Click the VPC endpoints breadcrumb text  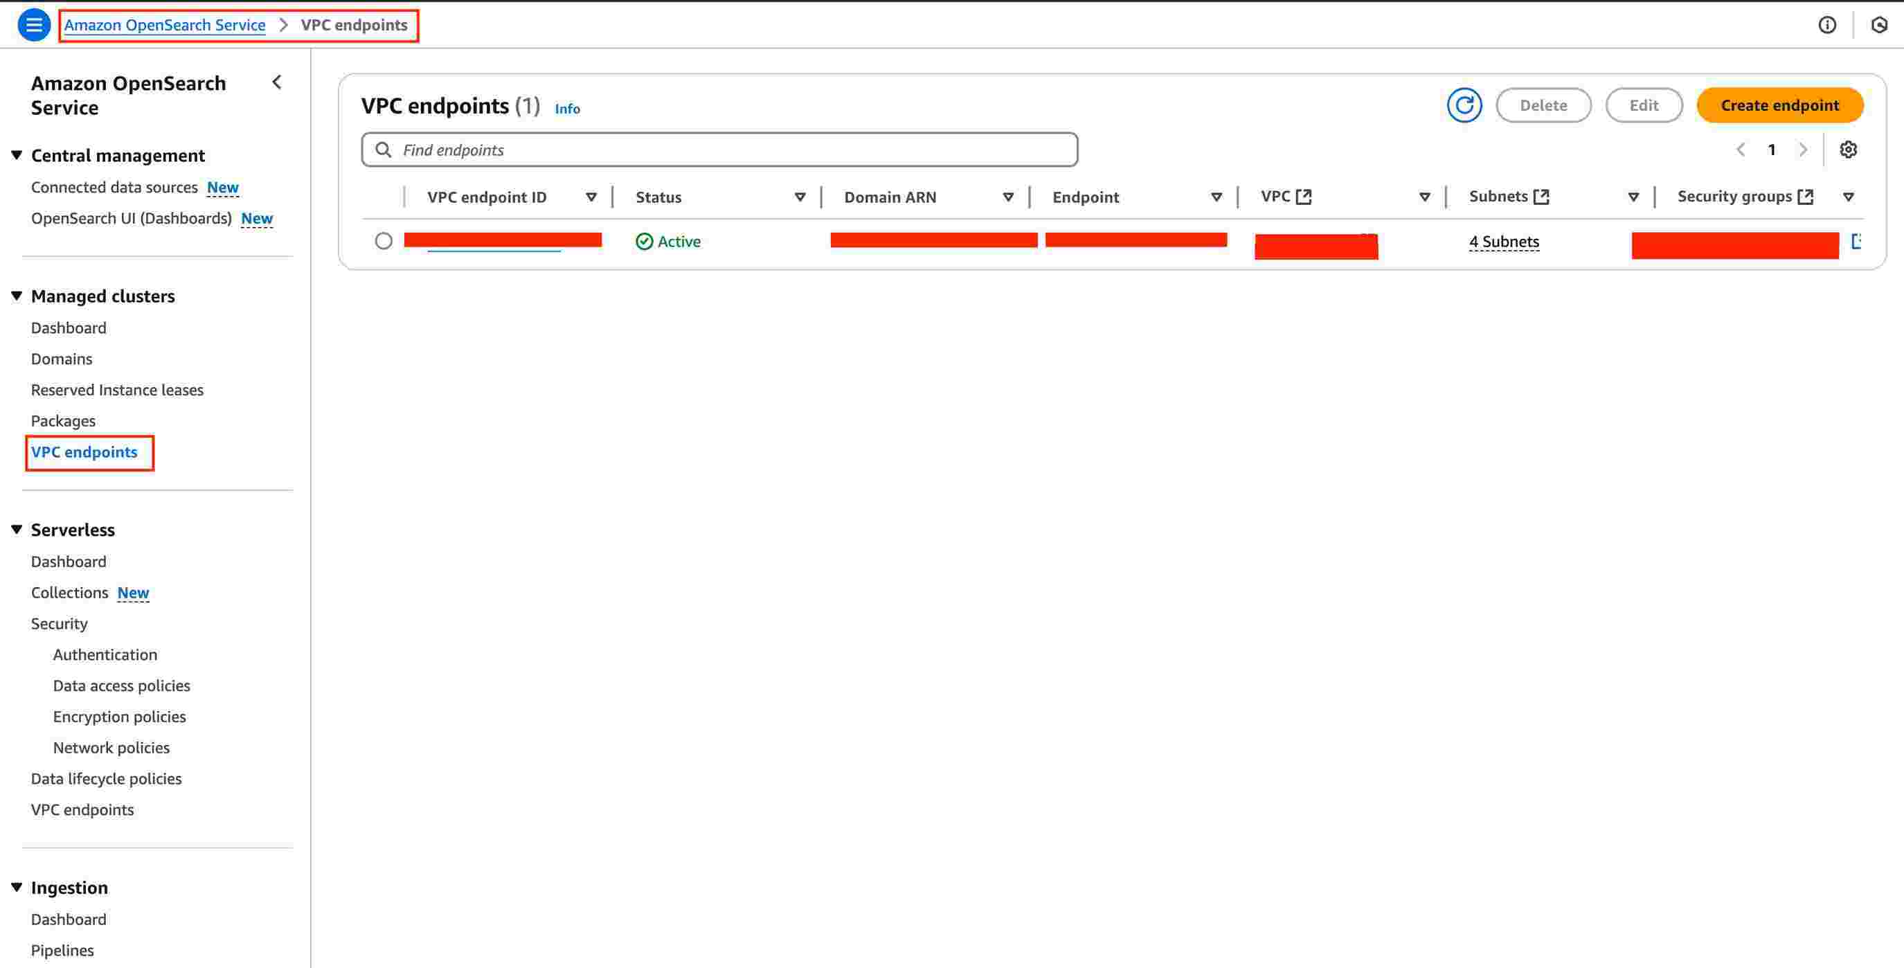[354, 25]
